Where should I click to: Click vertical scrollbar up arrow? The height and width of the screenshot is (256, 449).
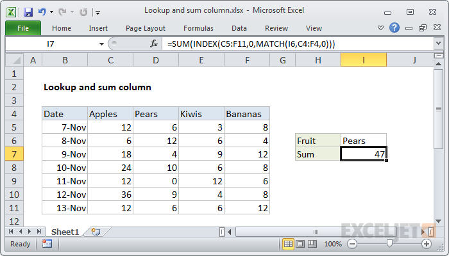click(438, 64)
